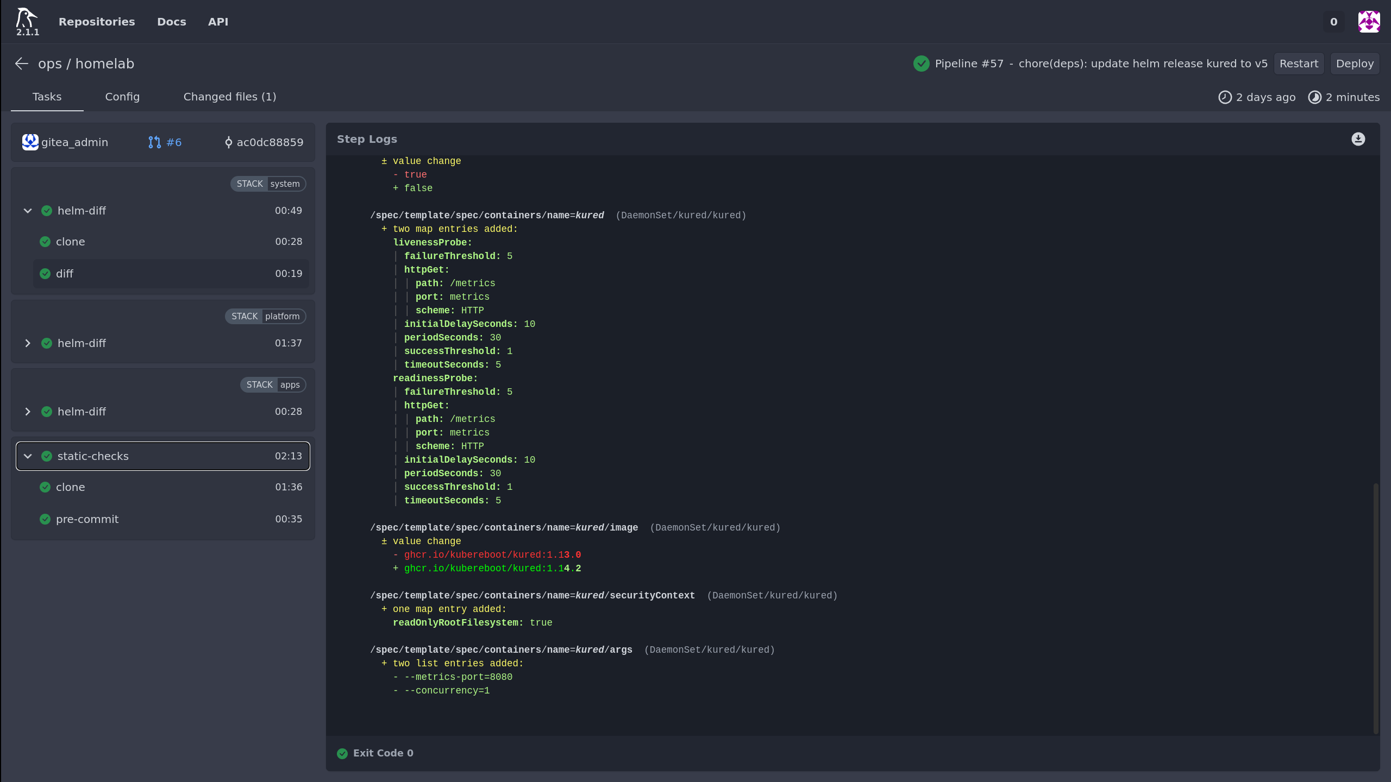Open the Config tab
Screen dimensions: 1391x782
[x=122, y=97]
